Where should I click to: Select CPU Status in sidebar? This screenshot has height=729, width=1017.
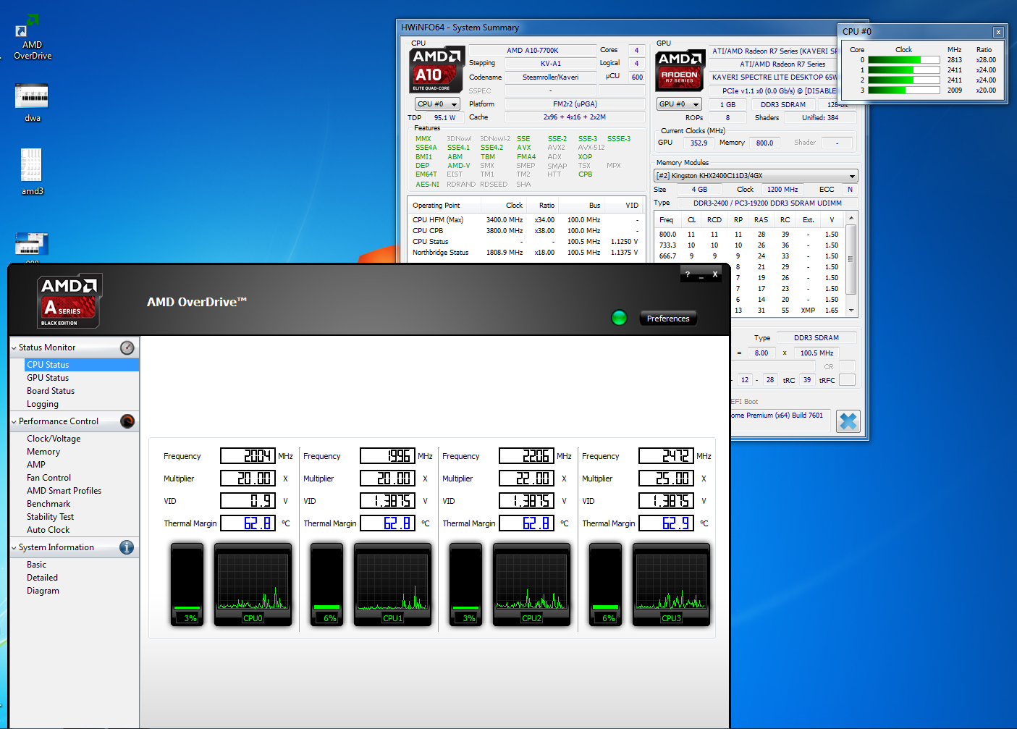[82, 365]
